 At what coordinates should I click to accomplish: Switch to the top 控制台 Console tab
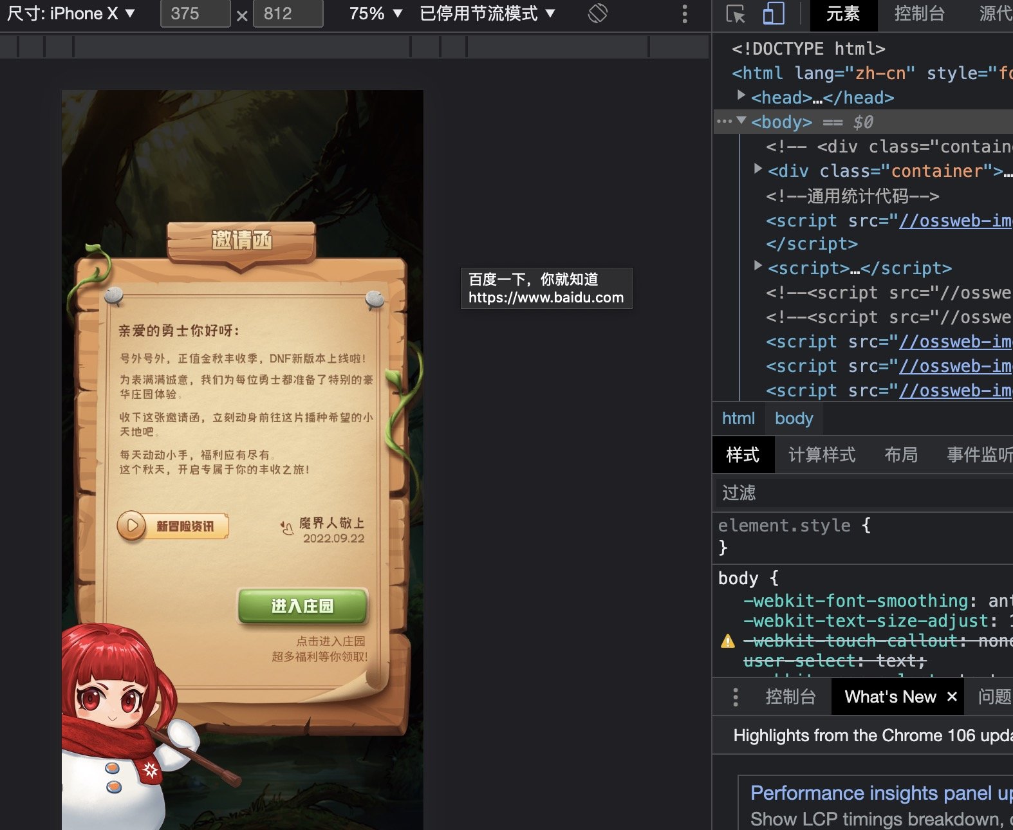pyautogui.click(x=919, y=14)
